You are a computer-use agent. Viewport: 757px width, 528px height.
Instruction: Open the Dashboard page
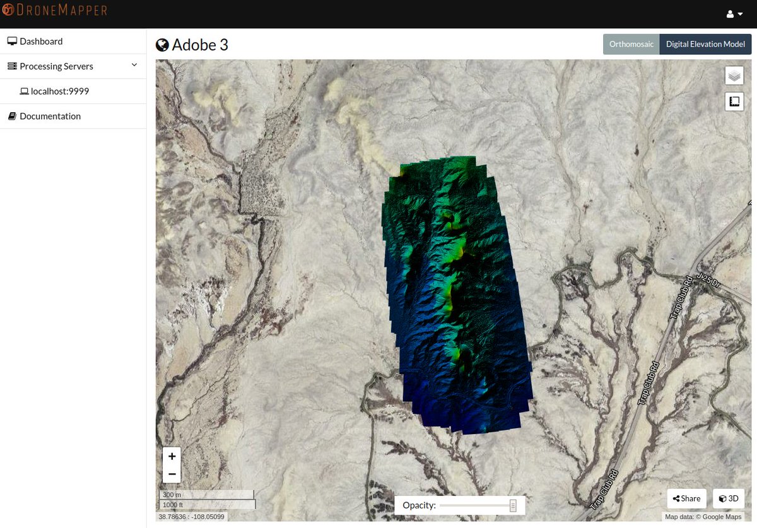pos(40,40)
